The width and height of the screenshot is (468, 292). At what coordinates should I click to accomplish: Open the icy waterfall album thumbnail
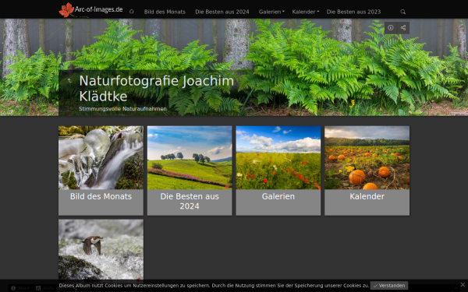point(101,157)
